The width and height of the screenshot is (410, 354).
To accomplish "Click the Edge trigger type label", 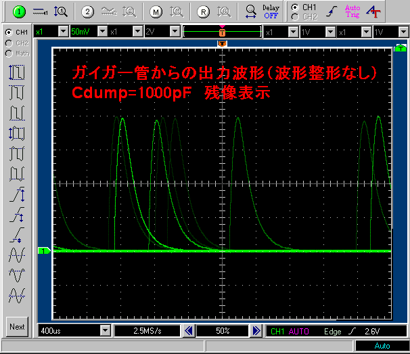I will tap(333, 332).
